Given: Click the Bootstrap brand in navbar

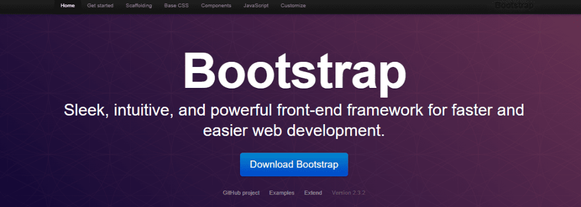Looking at the screenshot, I should click(x=513, y=6).
